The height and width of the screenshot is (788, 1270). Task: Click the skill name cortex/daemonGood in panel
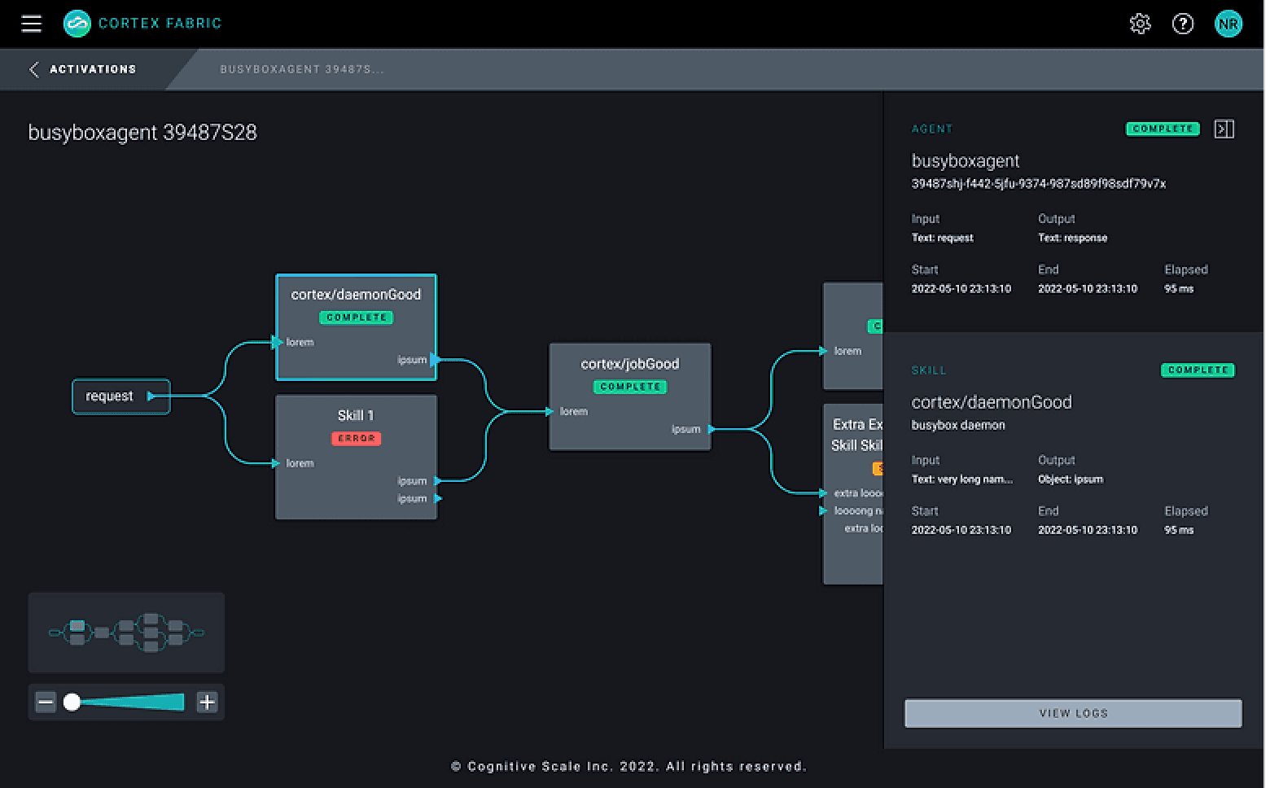point(992,402)
